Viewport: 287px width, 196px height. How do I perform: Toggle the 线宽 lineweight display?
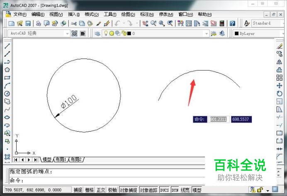pos(185,190)
